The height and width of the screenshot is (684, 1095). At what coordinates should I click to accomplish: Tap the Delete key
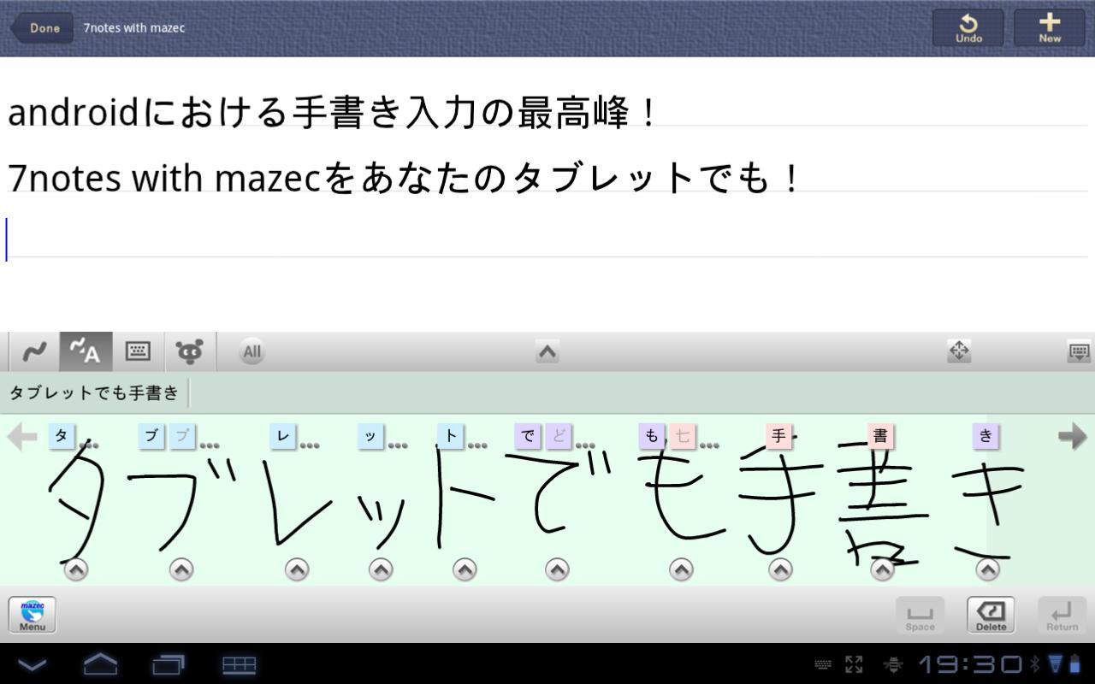coord(991,615)
